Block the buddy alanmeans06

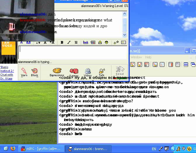[x=35, y=72]
